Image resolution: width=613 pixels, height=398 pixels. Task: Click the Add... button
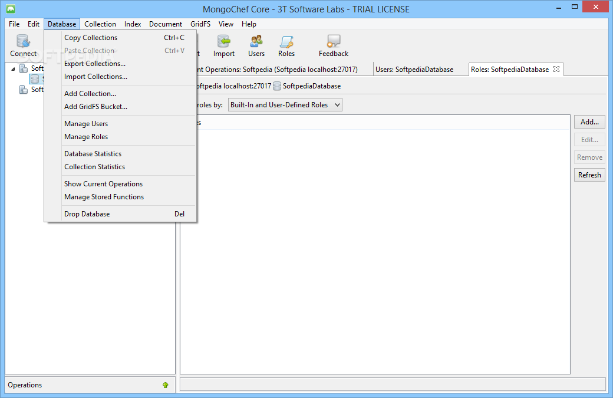pos(589,122)
